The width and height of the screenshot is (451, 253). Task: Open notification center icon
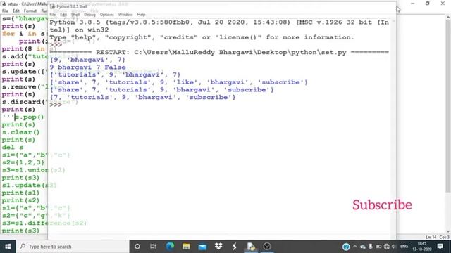coord(440,247)
